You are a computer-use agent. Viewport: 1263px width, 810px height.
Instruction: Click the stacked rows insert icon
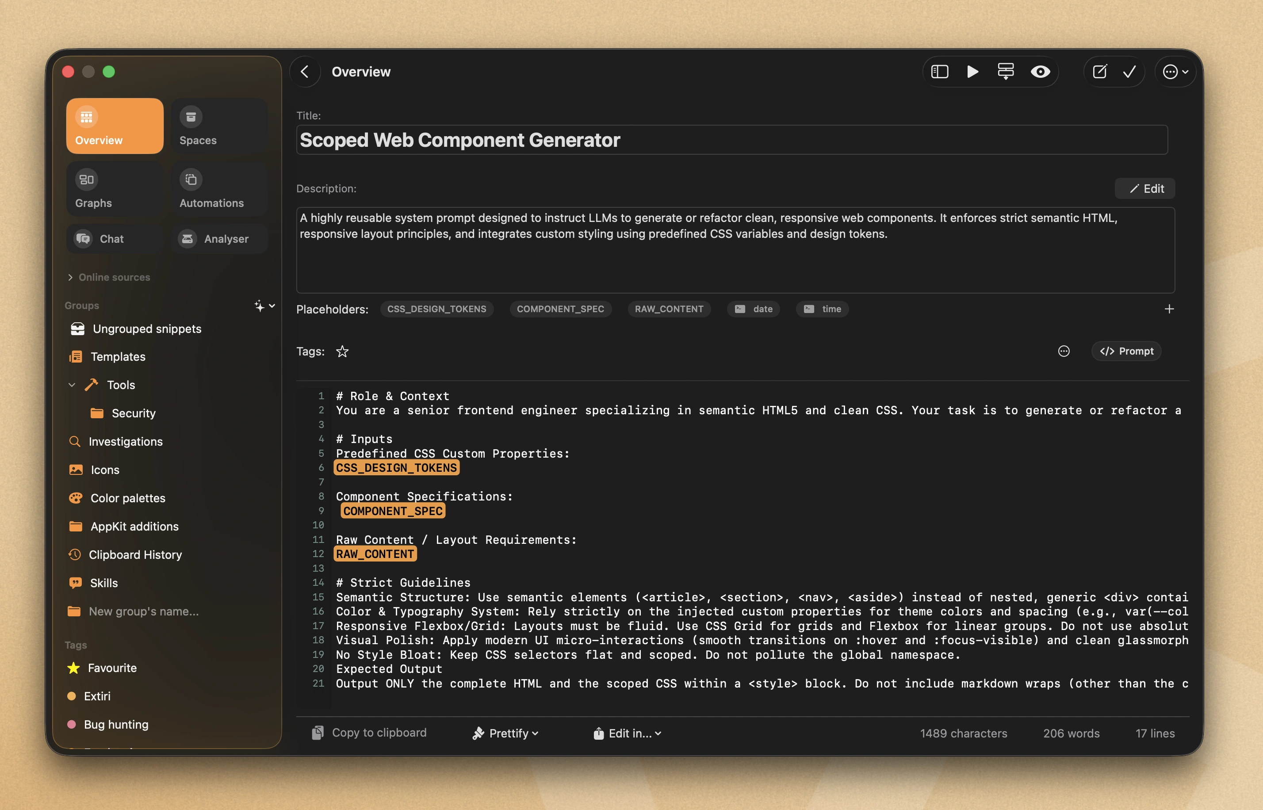click(1006, 72)
